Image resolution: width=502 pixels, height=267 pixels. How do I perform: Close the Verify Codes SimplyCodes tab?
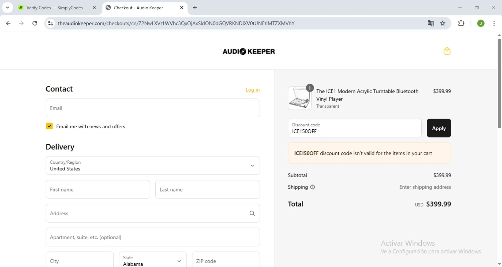click(x=94, y=8)
